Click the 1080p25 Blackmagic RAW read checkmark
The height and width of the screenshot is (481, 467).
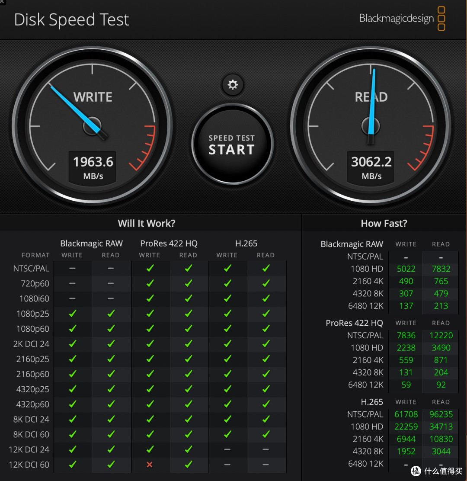111,314
